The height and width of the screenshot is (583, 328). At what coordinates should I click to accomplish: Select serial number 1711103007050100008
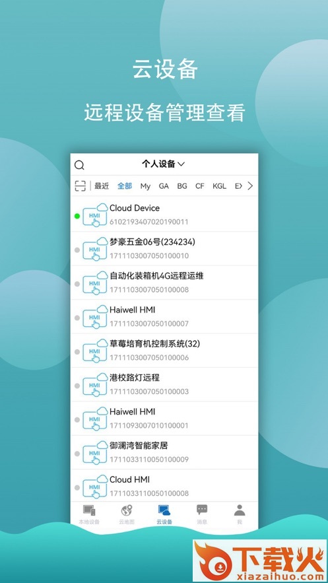click(149, 290)
